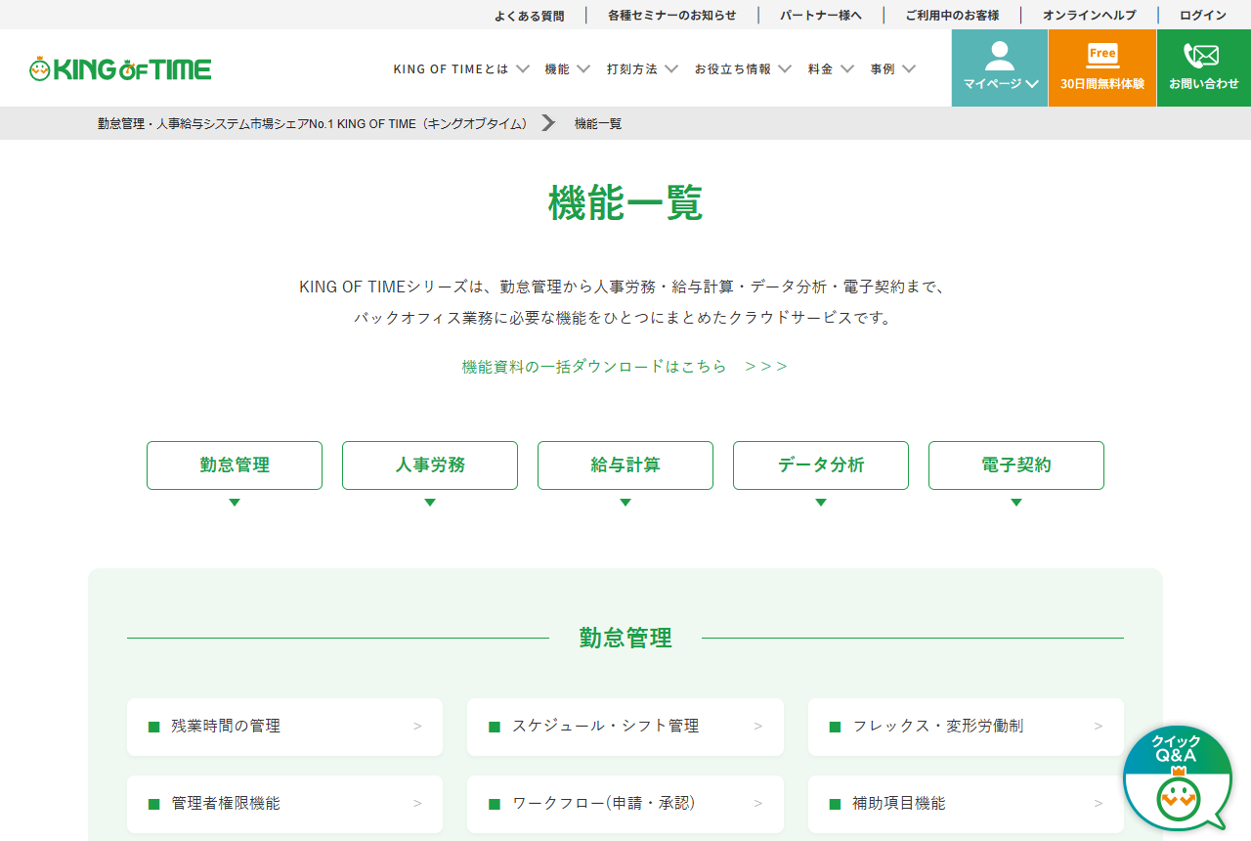This screenshot has width=1251, height=841.
Task: Click arrow at right of 管理者権限機能 card
Action: click(417, 804)
